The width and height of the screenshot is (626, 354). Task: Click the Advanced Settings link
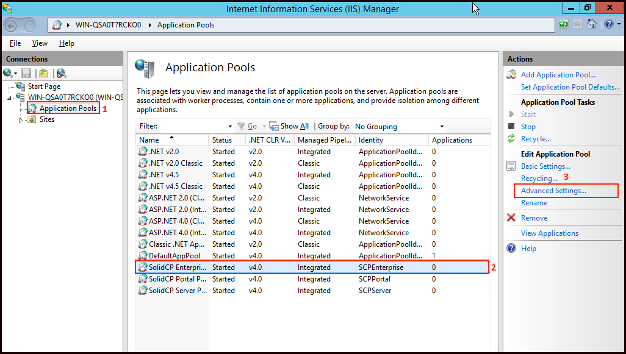click(553, 191)
